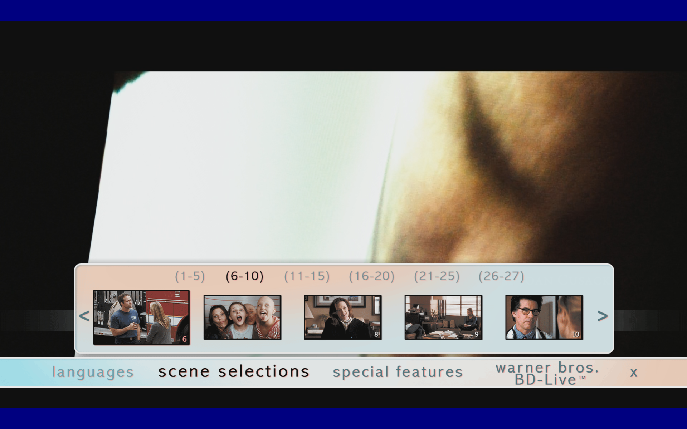Viewport: 687px width, 429px height.
Task: Select the scene 8 judge thumbnail
Action: tap(343, 317)
